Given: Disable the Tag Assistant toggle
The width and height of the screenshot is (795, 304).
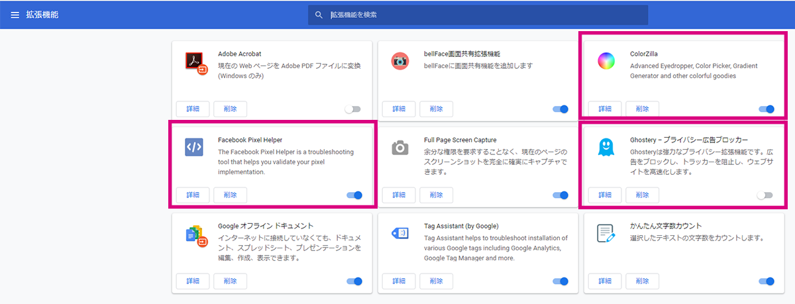Looking at the screenshot, I should click(560, 281).
